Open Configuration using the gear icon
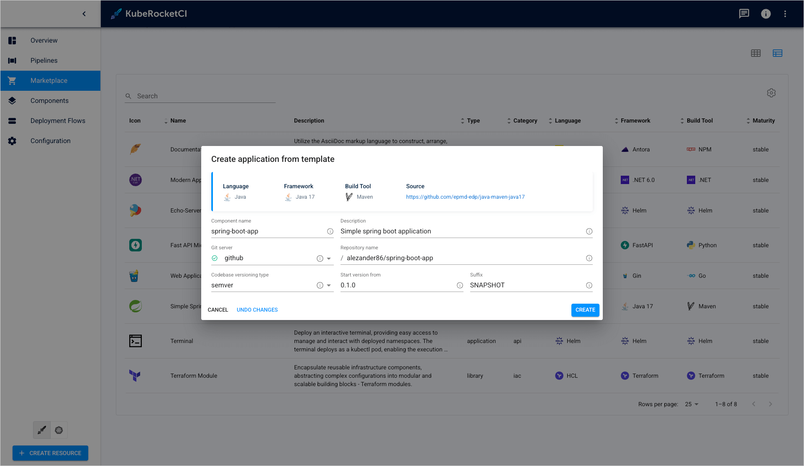The height and width of the screenshot is (466, 804). [x=12, y=141]
